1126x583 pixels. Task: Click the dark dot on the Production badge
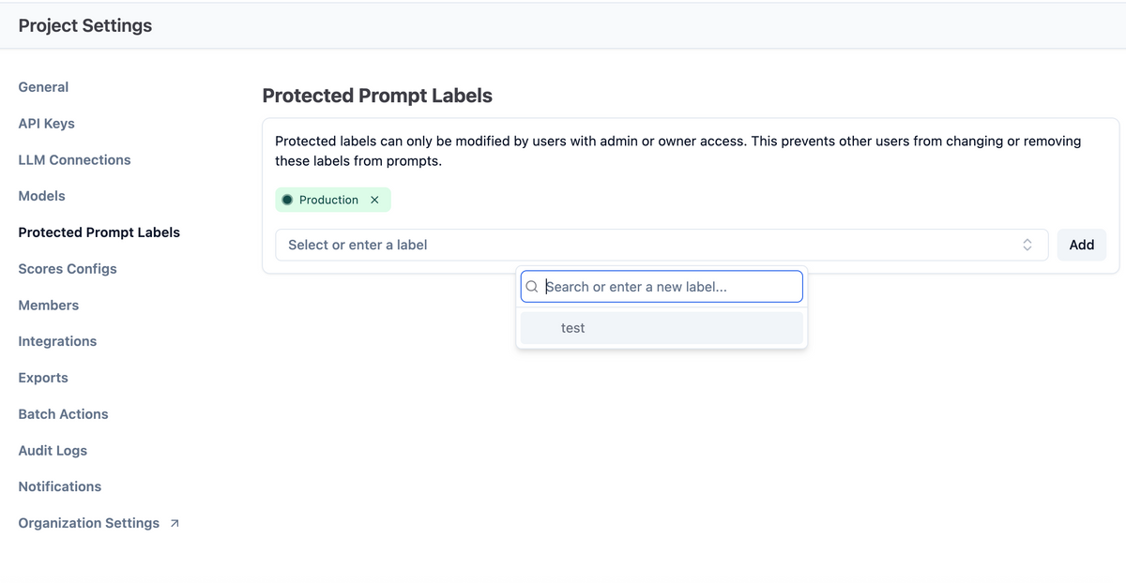click(x=287, y=200)
